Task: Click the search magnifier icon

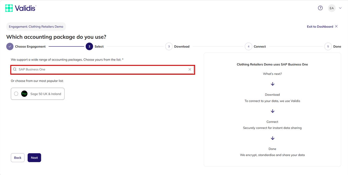Action: (15, 69)
